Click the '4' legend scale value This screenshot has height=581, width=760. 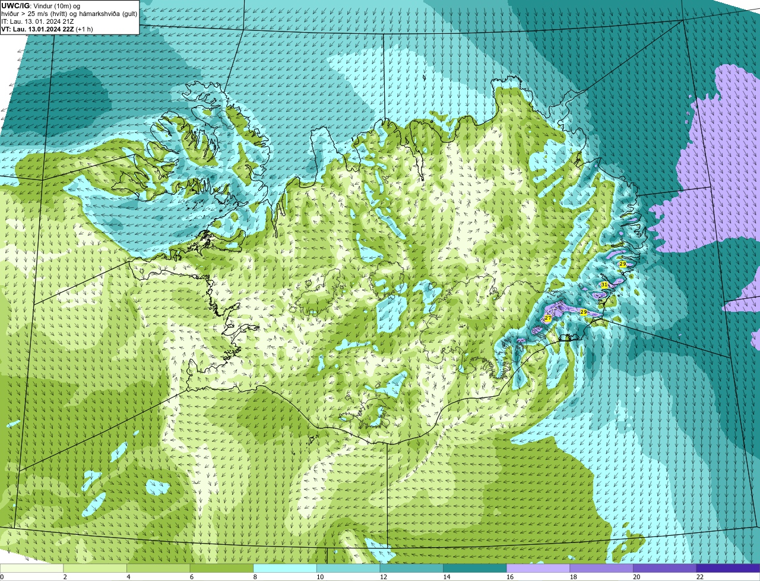[x=129, y=577]
